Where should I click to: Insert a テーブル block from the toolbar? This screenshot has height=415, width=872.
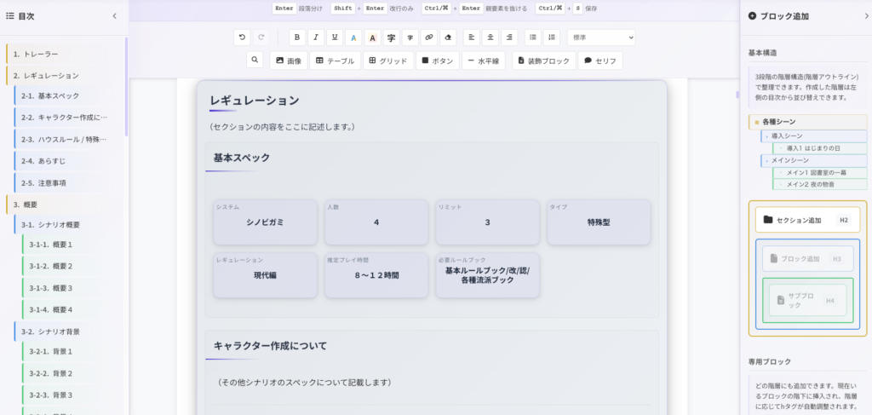pos(333,61)
